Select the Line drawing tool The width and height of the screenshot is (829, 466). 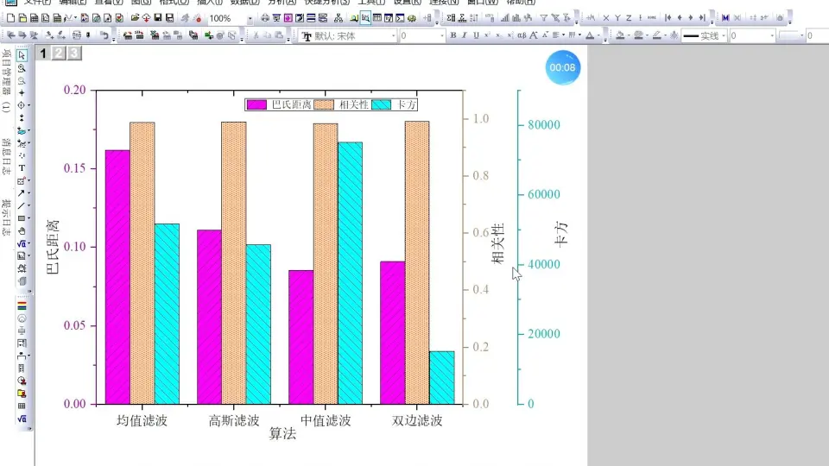click(x=21, y=205)
